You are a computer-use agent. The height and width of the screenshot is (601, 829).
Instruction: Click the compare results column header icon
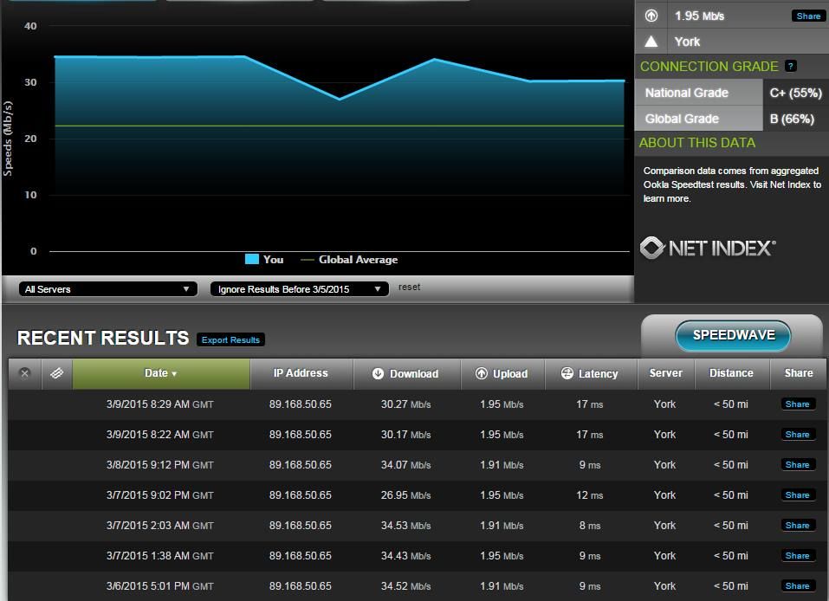56,373
